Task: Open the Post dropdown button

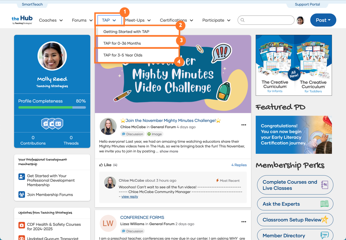Action: click(323, 20)
